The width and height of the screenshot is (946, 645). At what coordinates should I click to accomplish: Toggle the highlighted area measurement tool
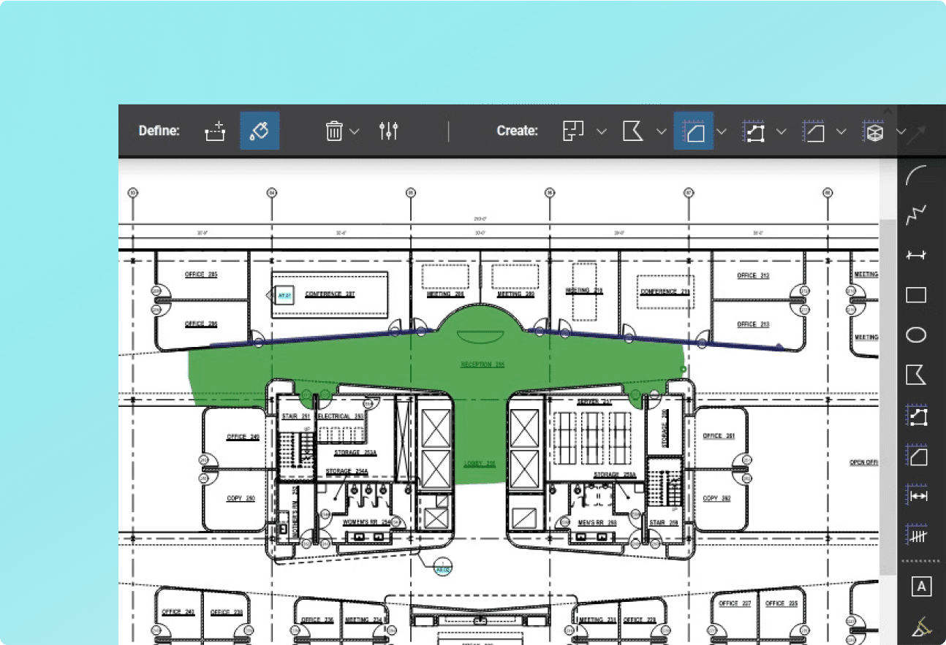pyautogui.click(x=693, y=131)
